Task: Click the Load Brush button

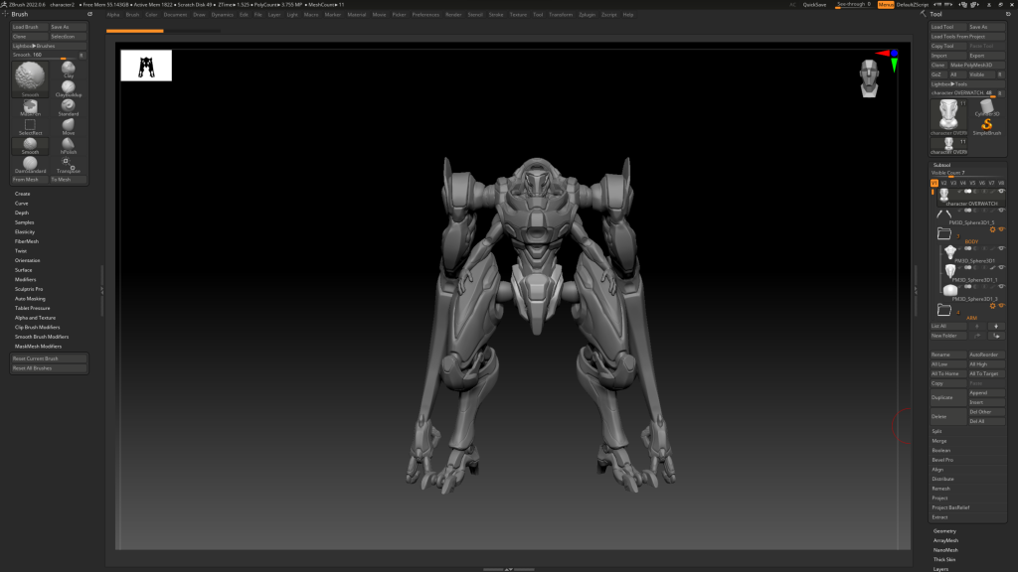Action: (30, 27)
